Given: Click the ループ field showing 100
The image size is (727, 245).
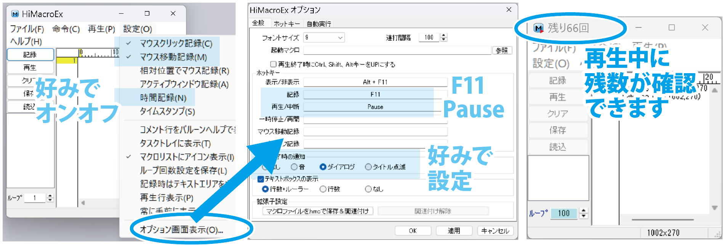Looking at the screenshot, I should click(x=564, y=213).
